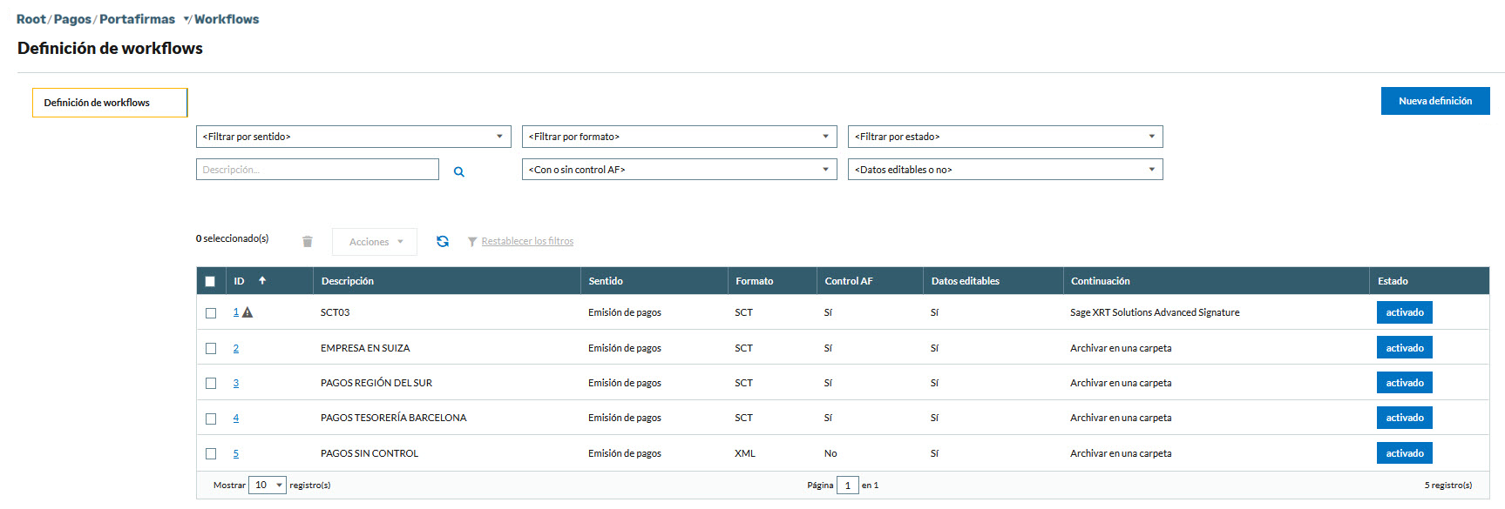Image resolution: width=1505 pixels, height=509 pixels.
Task: Select the Definición de workflows tab
Action: (x=110, y=103)
